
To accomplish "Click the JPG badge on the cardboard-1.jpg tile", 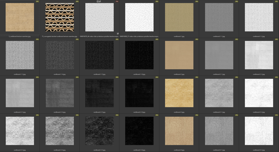I will click(197, 1).
